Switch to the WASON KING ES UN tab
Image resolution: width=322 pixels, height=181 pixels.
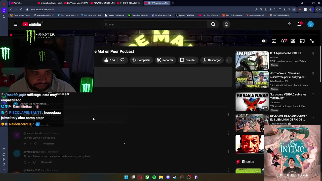coord(103,3)
